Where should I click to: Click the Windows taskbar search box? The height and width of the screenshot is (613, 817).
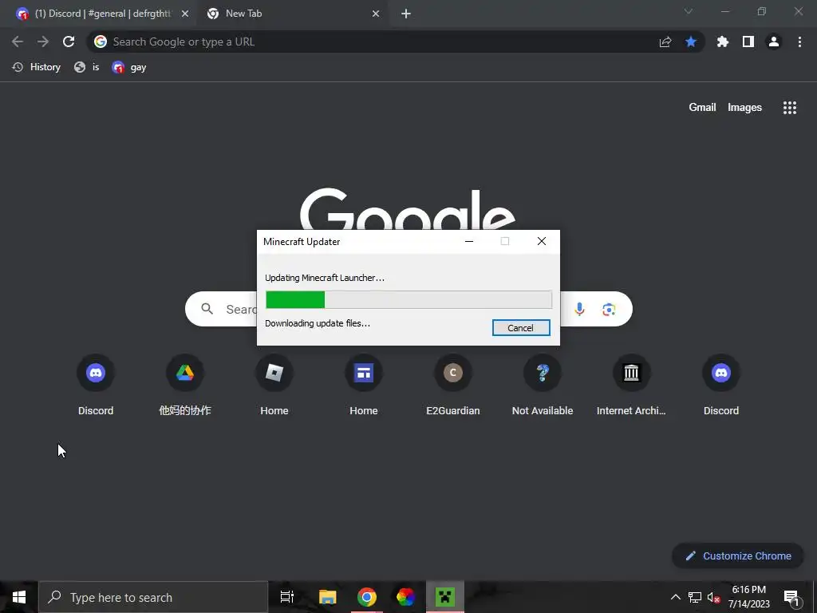pyautogui.click(x=153, y=597)
